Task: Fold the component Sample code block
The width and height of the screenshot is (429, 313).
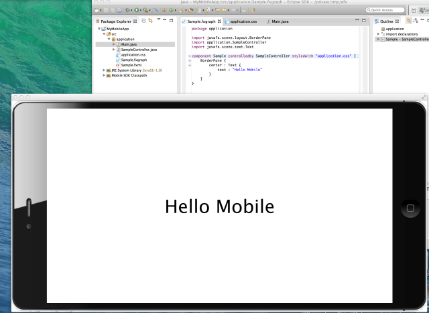Action: click(189, 56)
